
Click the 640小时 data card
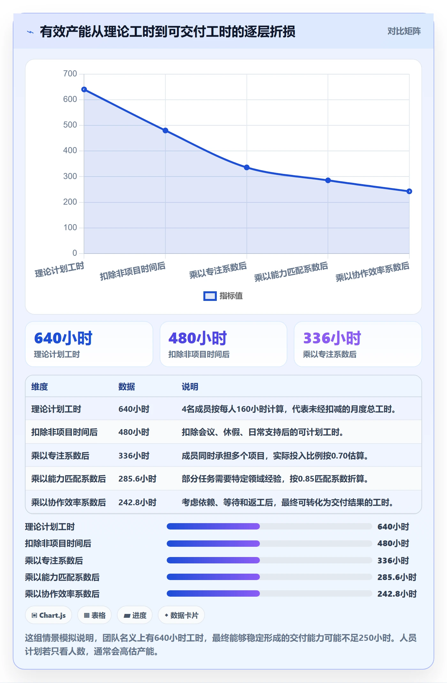point(89,344)
